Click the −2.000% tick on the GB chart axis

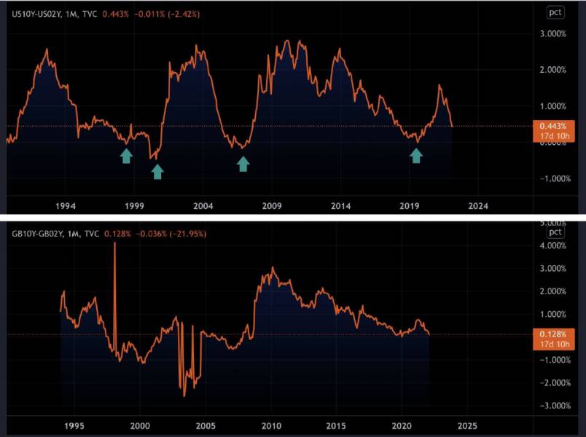tap(555, 382)
